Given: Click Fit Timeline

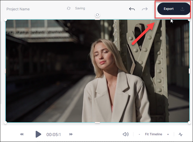Looking at the screenshot, I should [154, 134].
